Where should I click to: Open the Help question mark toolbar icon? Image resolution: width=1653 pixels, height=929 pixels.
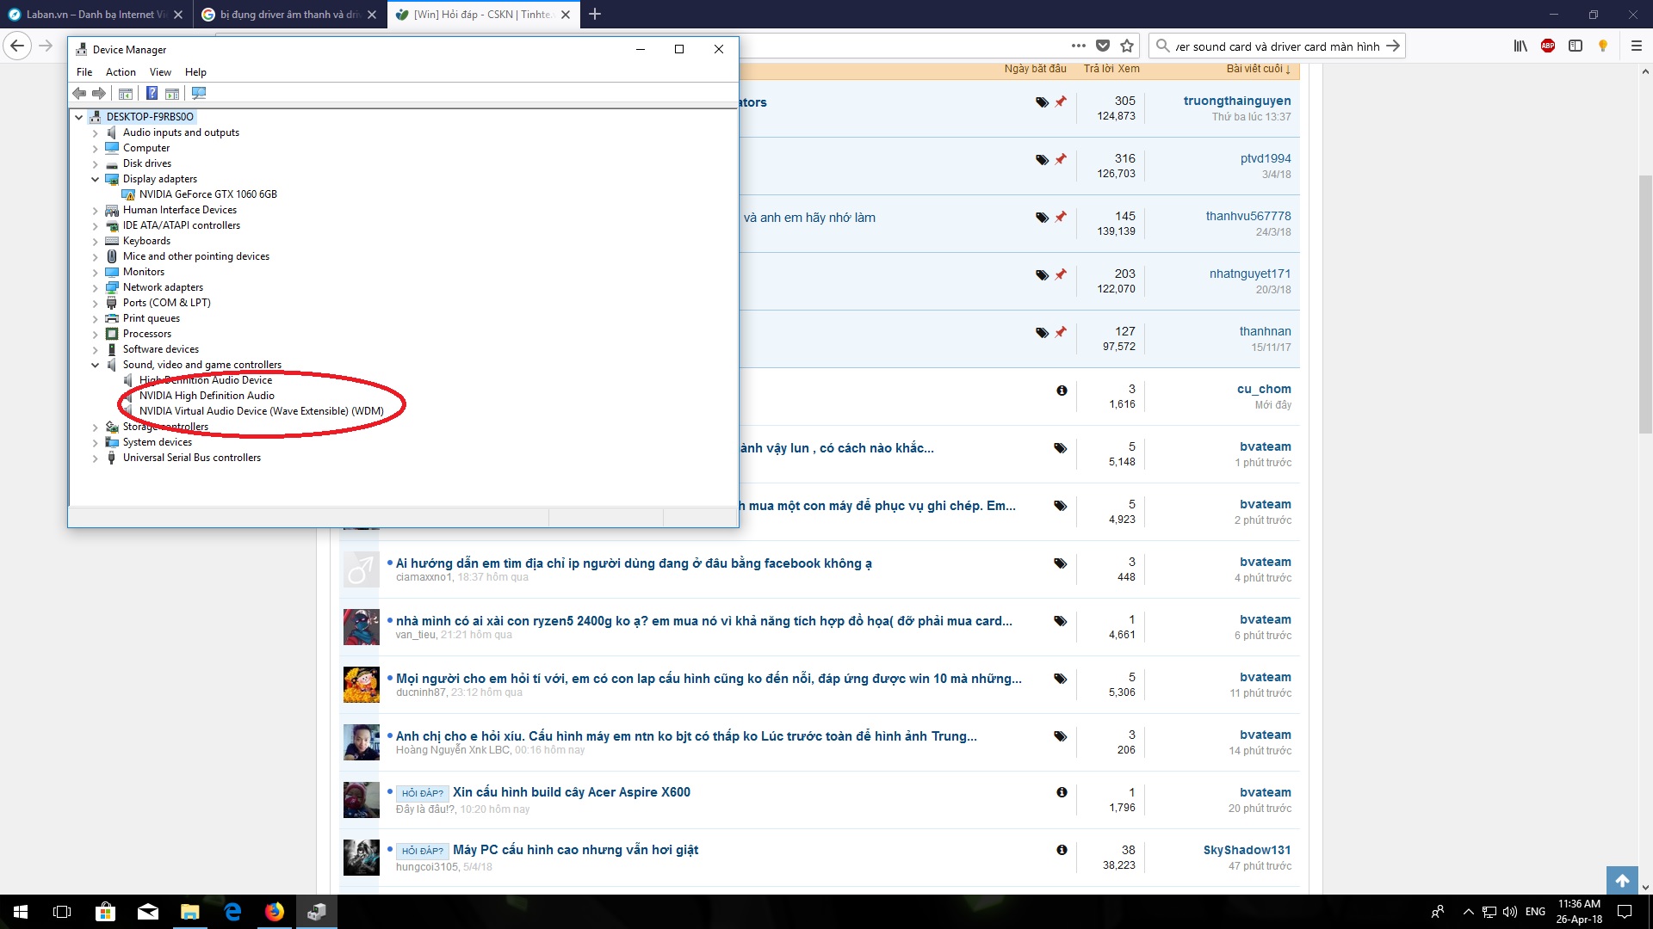[152, 93]
